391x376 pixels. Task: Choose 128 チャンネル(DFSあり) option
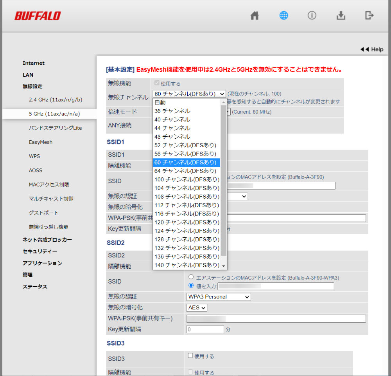coord(186,239)
